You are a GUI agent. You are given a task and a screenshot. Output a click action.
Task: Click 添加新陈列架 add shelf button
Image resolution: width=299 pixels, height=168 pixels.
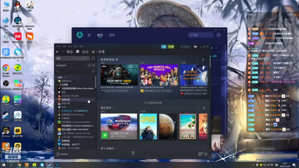[153, 103]
